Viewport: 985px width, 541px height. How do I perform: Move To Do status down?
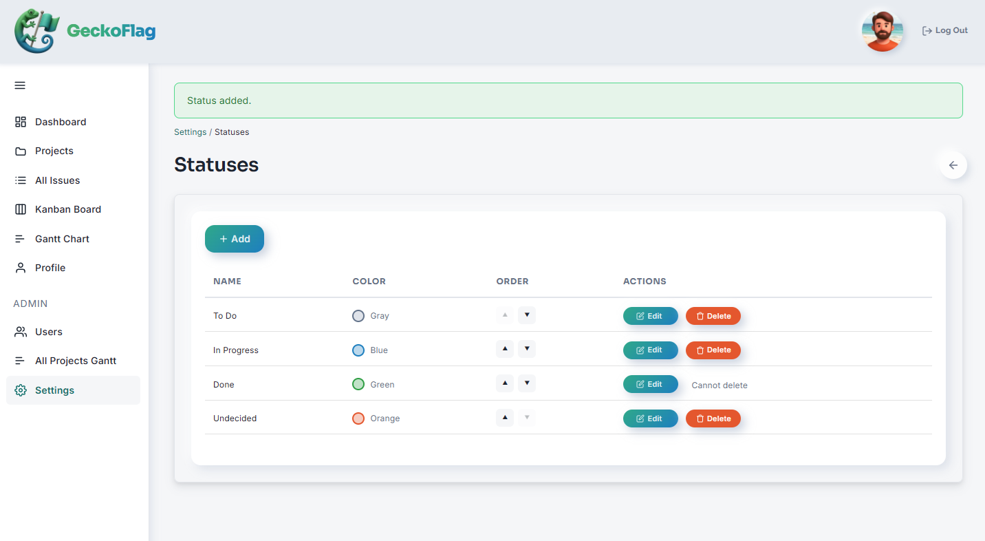point(527,315)
